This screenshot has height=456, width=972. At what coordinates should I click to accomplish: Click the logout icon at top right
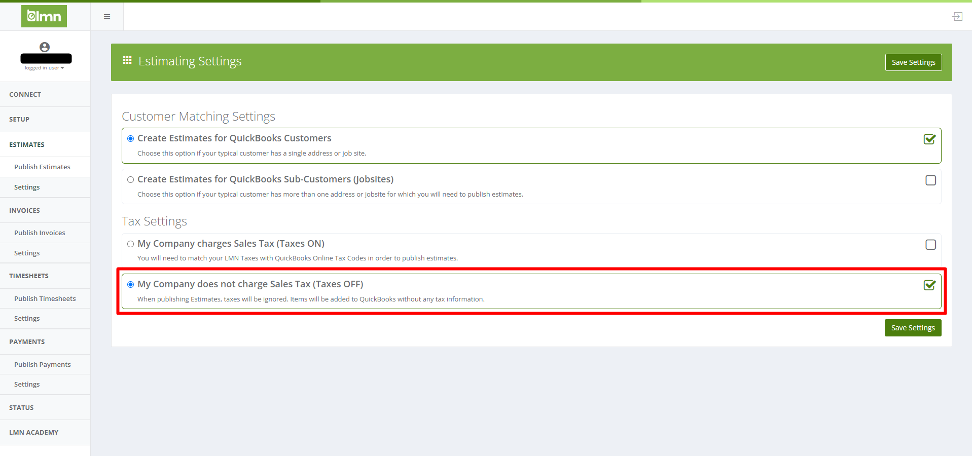pyautogui.click(x=957, y=17)
